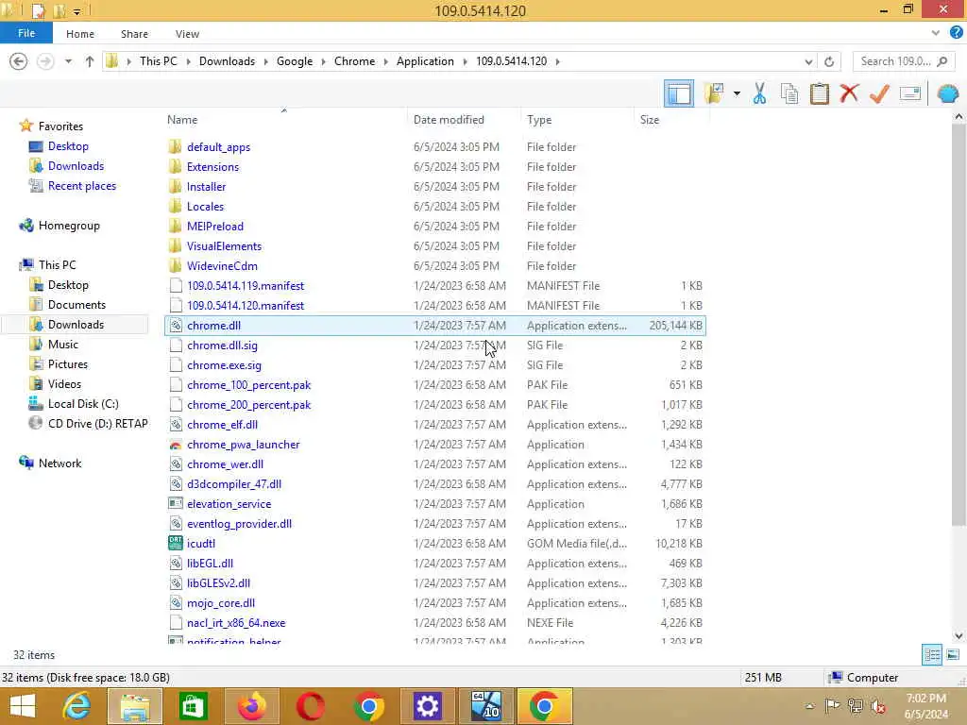Open Windows Store from taskbar
Viewport: 967px width, 725px height.
pyautogui.click(x=193, y=706)
